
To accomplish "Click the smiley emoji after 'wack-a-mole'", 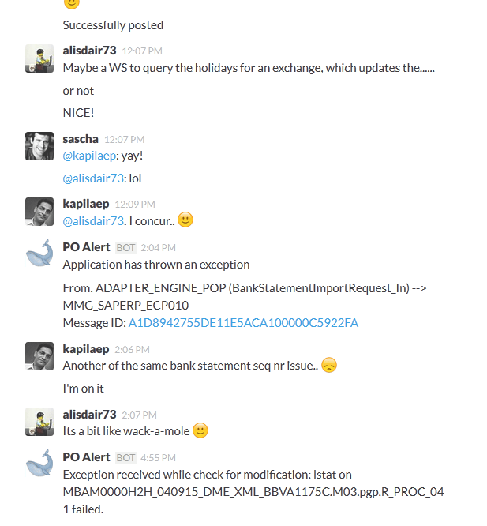I will [200, 430].
